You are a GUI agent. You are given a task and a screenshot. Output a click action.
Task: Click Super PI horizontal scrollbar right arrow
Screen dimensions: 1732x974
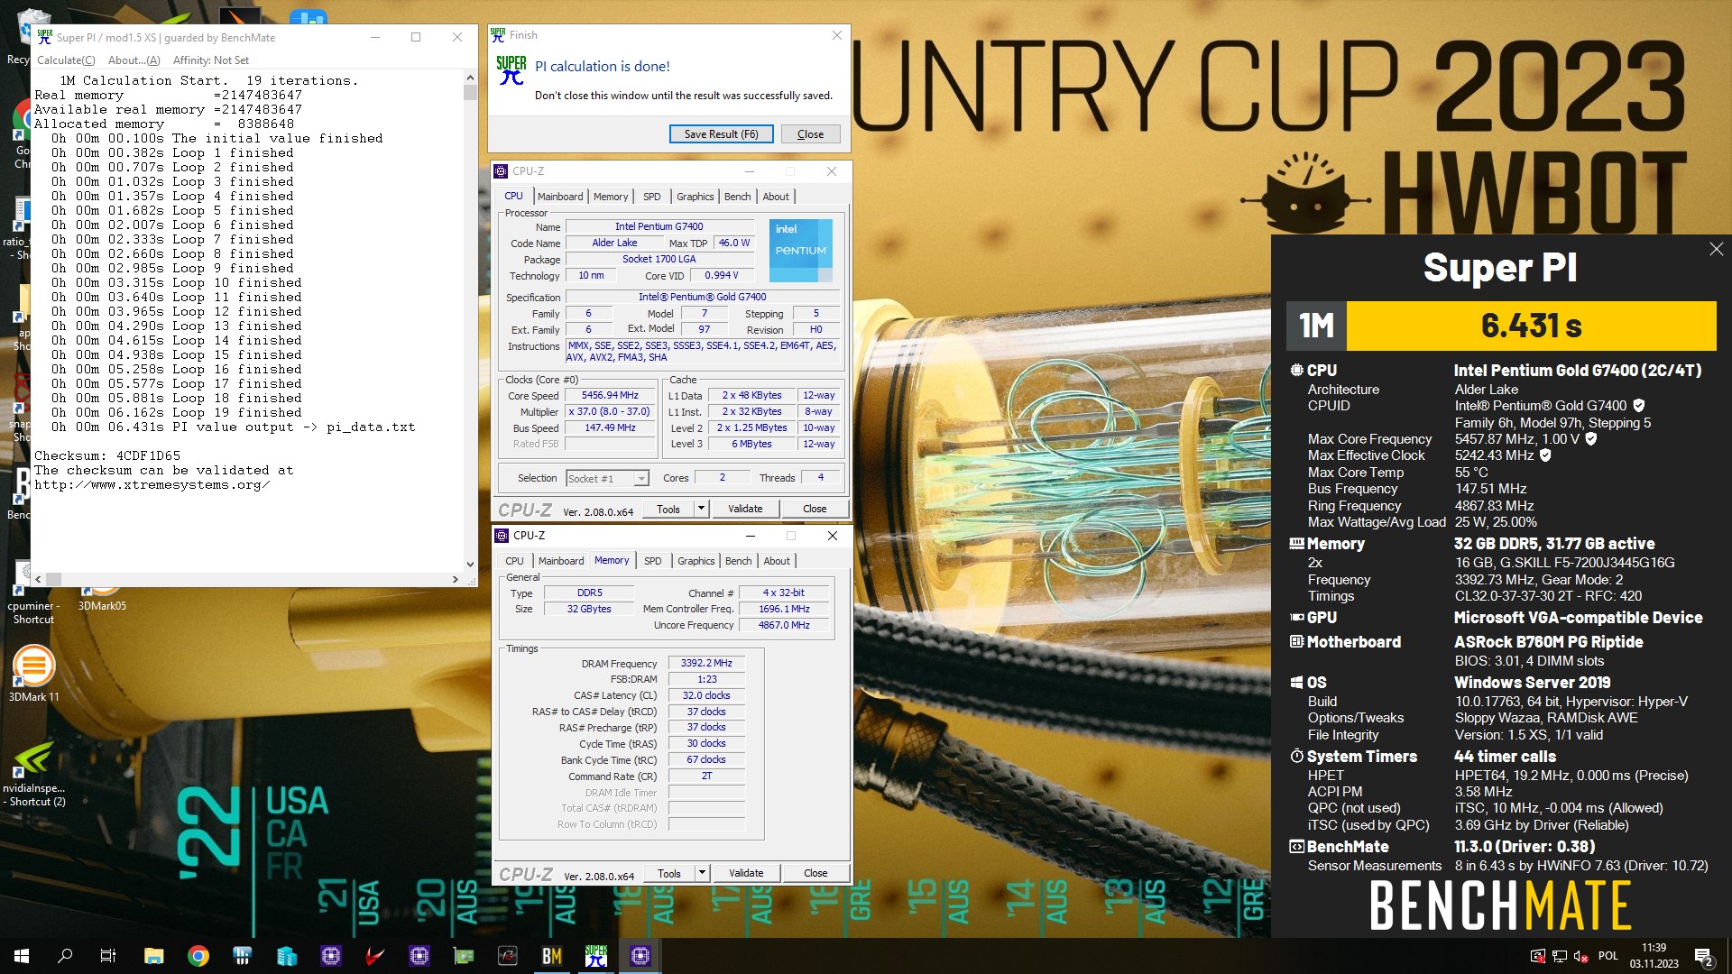(x=456, y=579)
